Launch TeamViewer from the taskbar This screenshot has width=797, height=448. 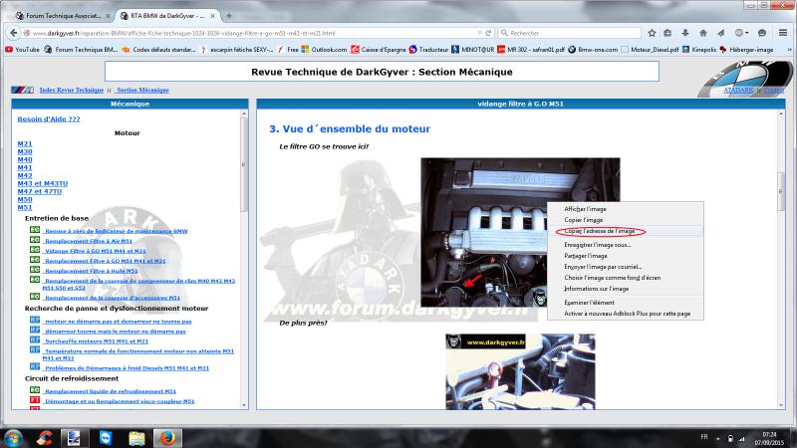[x=103, y=436]
